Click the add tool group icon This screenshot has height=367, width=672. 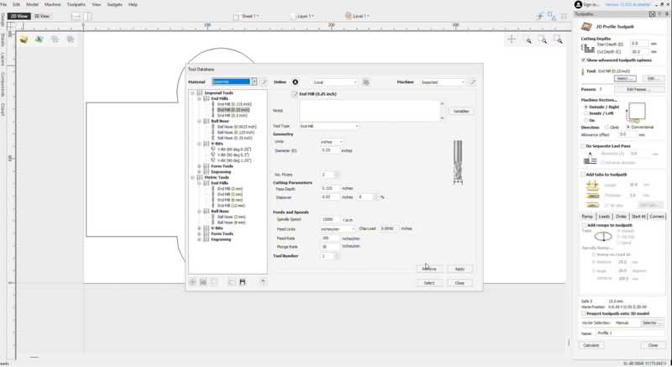coord(203,282)
